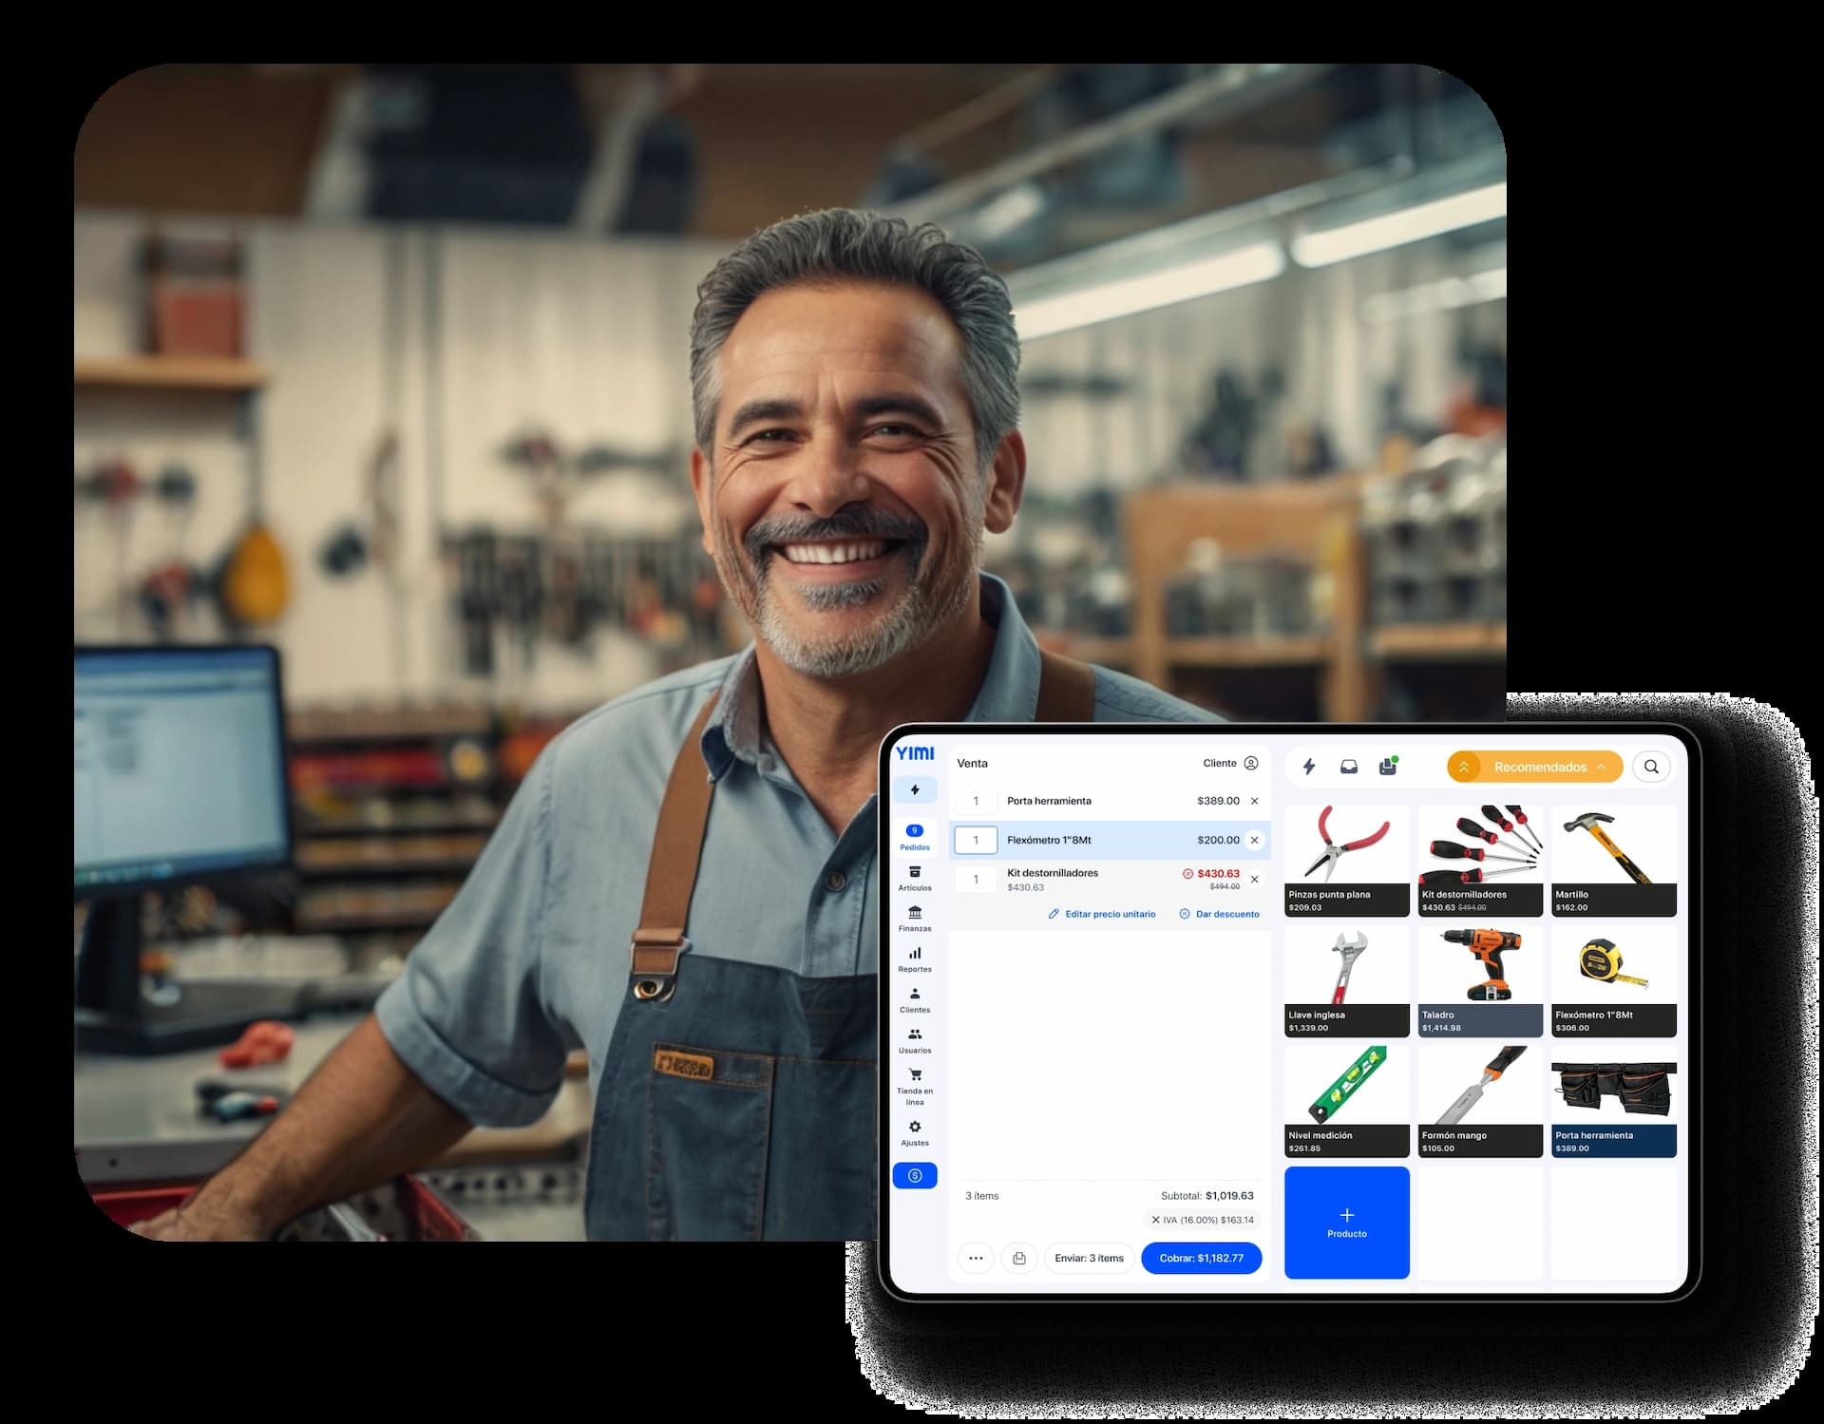Click the Venta heading
This screenshot has width=1824, height=1424.
[x=972, y=763]
